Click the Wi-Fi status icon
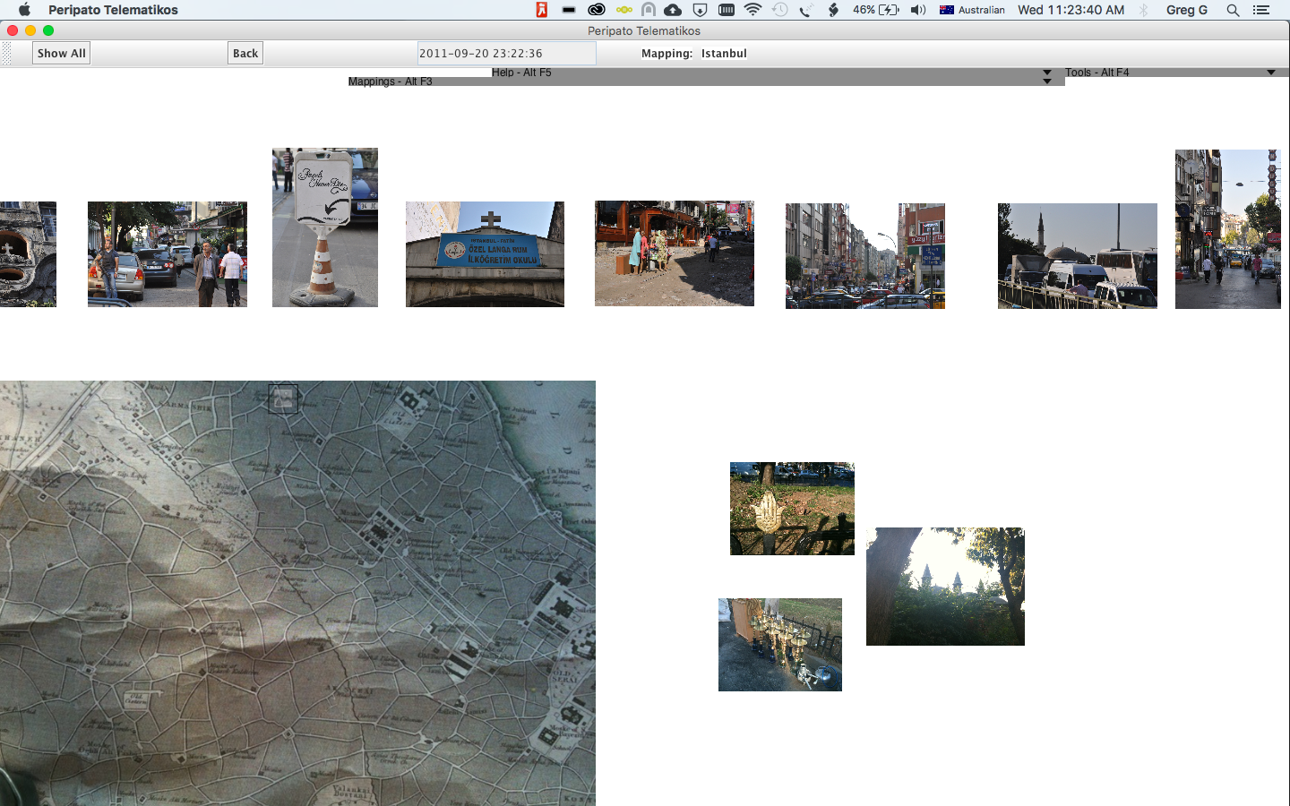This screenshot has height=806, width=1290. coord(752,10)
